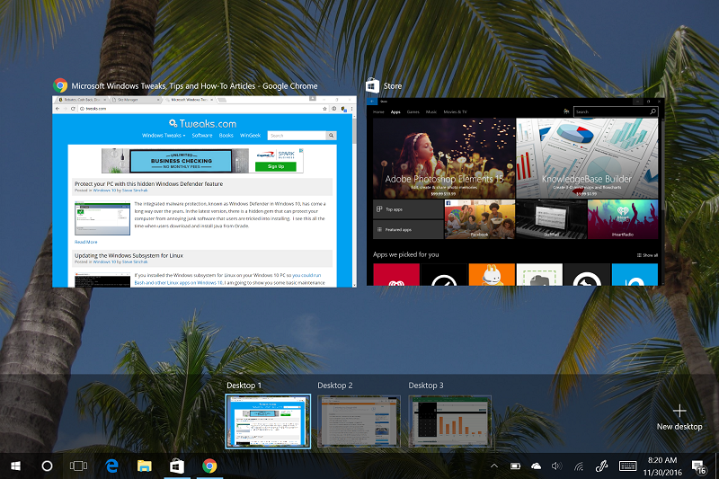Open the Software menu on Tweaks.com
Image resolution: width=719 pixels, height=479 pixels.
[x=202, y=135]
